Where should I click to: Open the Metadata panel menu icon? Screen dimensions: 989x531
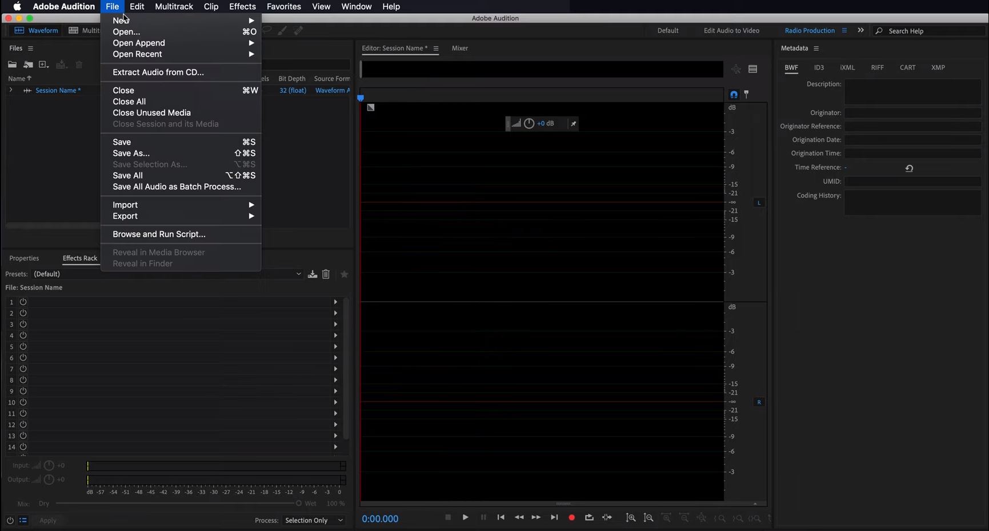point(816,48)
